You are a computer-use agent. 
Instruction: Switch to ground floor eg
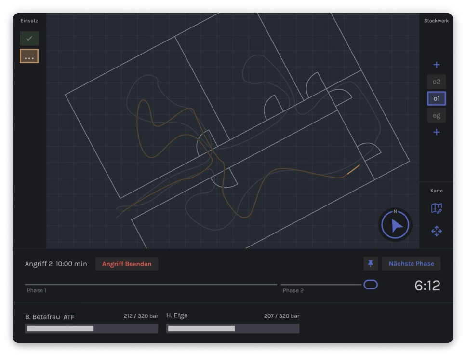click(436, 115)
